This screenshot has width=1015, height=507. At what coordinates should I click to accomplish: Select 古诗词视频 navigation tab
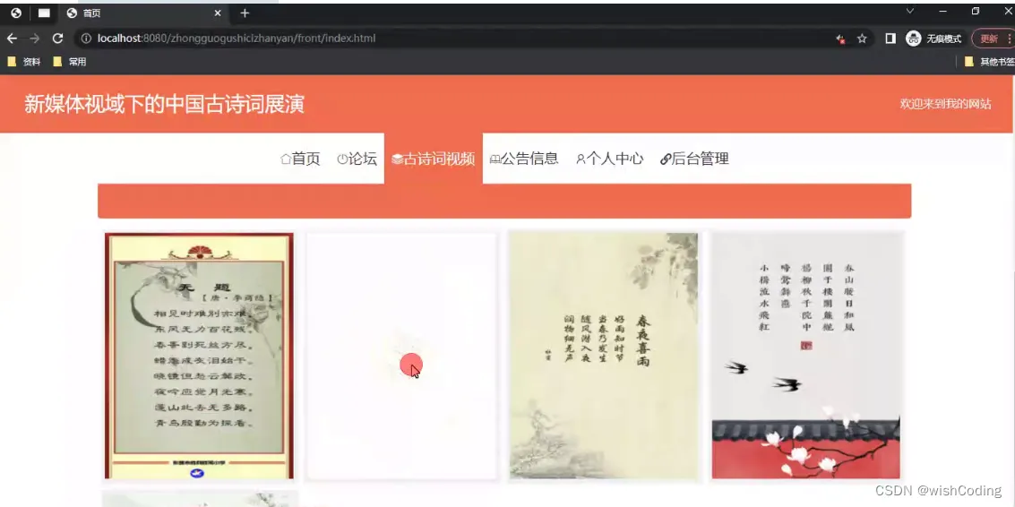[x=433, y=159]
